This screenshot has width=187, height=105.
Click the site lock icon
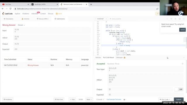click(15, 9)
